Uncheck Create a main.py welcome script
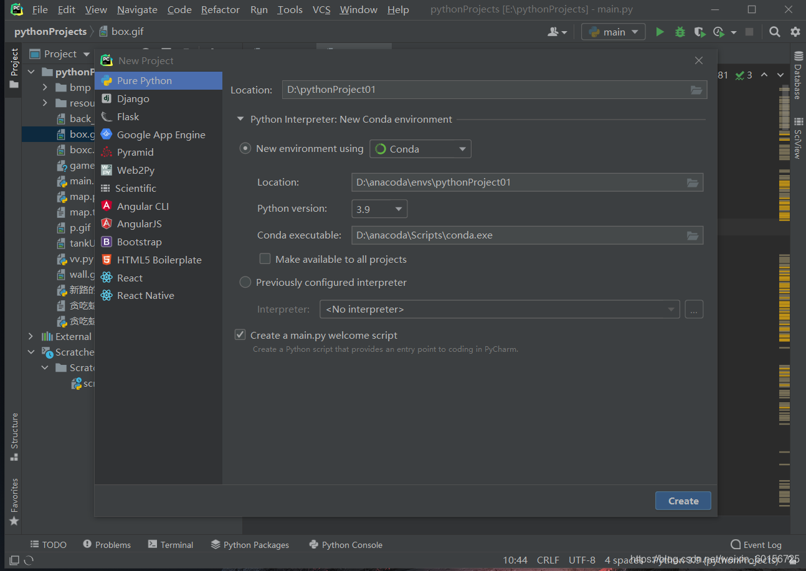This screenshot has width=806, height=571. (240, 335)
